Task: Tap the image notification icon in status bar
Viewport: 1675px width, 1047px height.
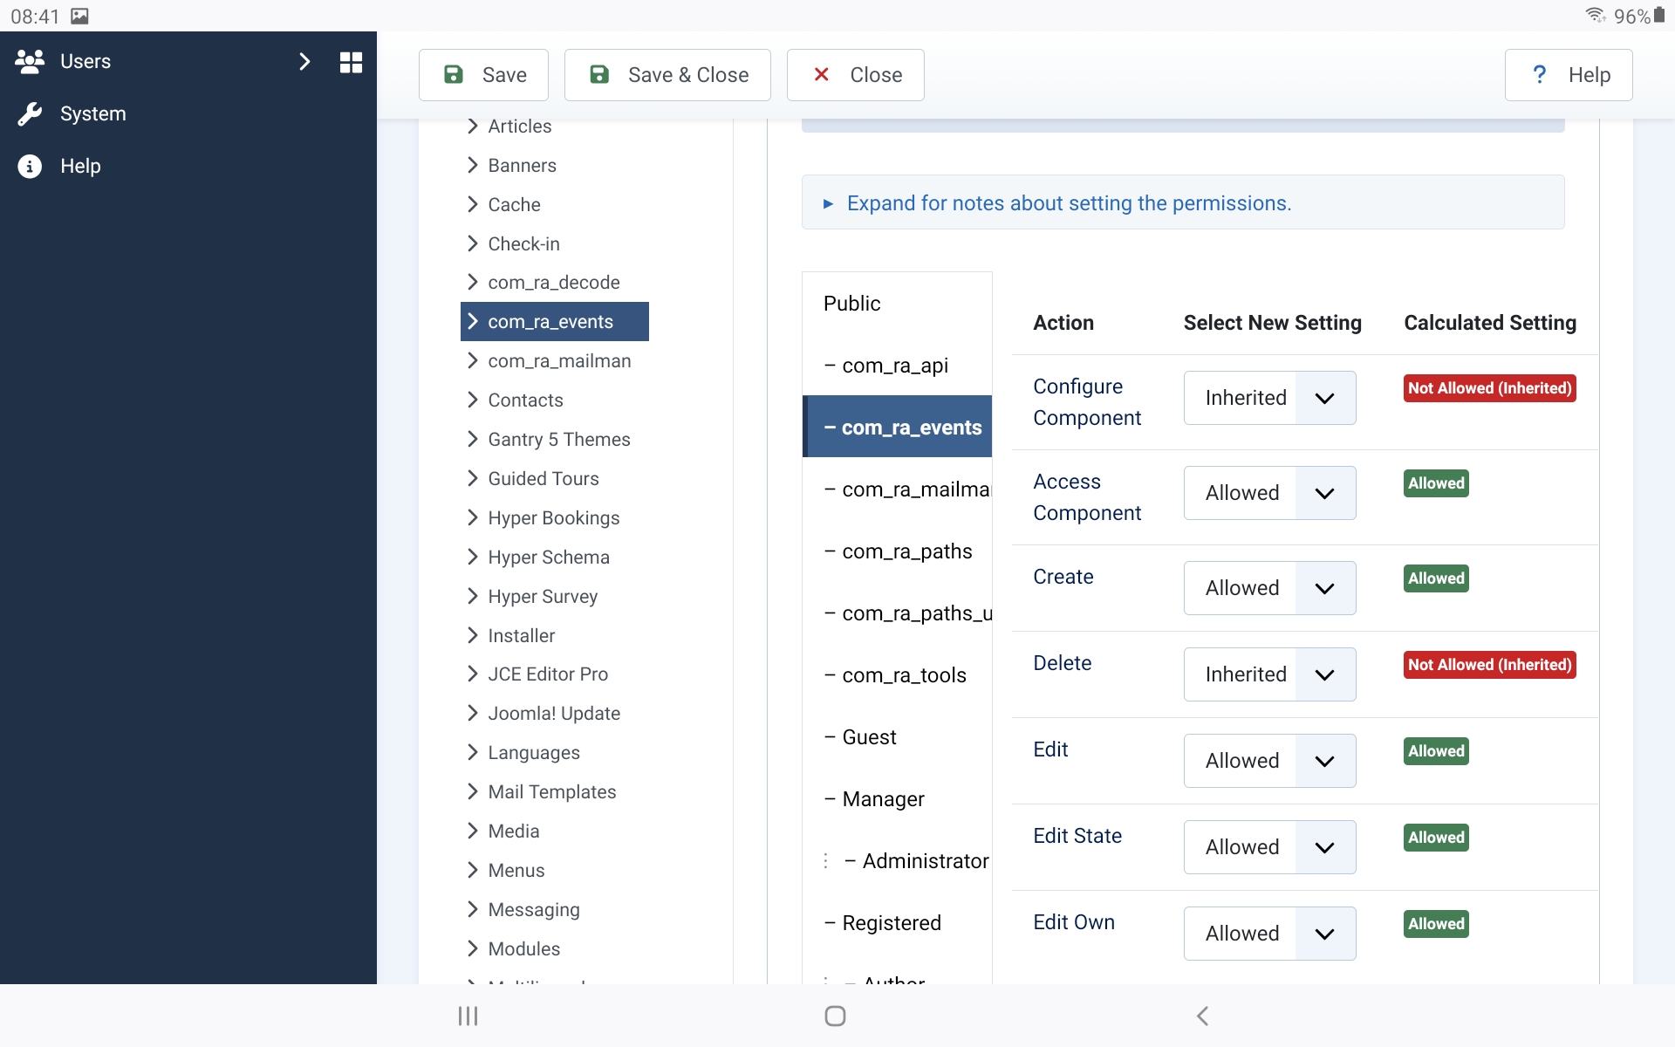Action: click(79, 16)
